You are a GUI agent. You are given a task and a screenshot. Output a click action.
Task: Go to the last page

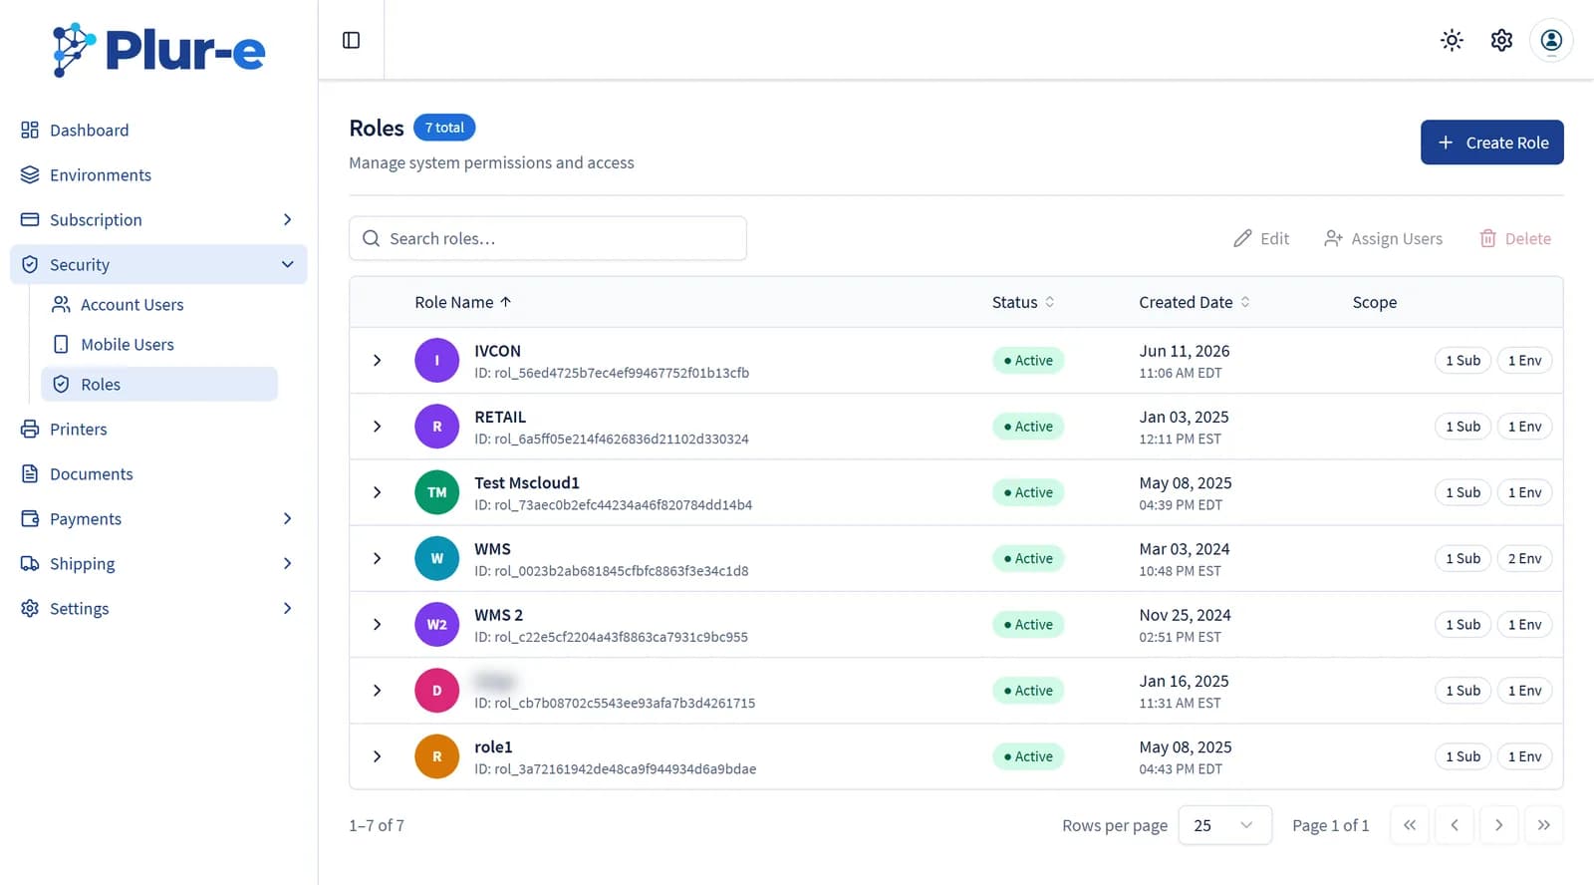point(1543,825)
